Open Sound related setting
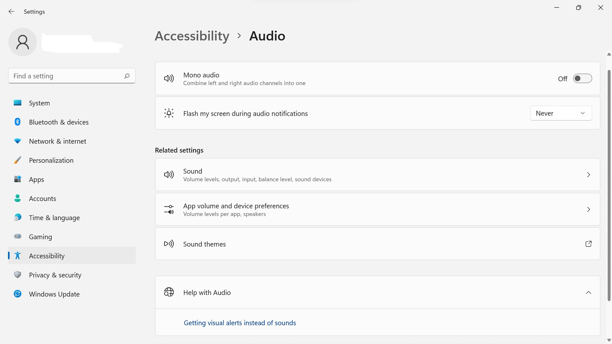 tap(377, 175)
